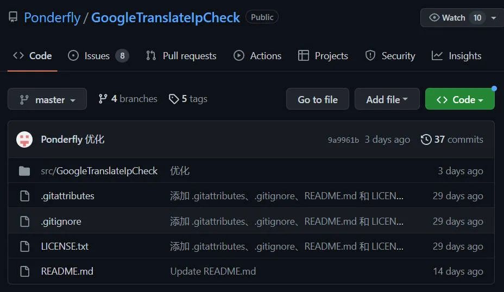Open the master branch selector dropdown
Screen dimensions: 504x292
tap(47, 99)
